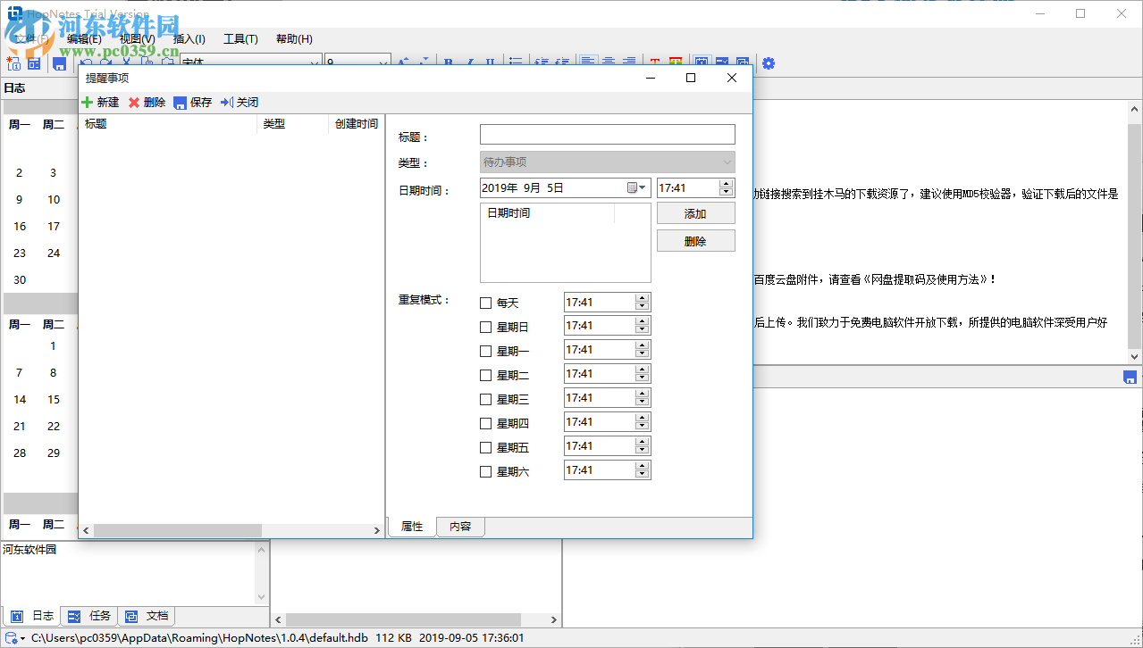Toggle bold formatting in the toolbar
1143x648 pixels.
coord(449,62)
